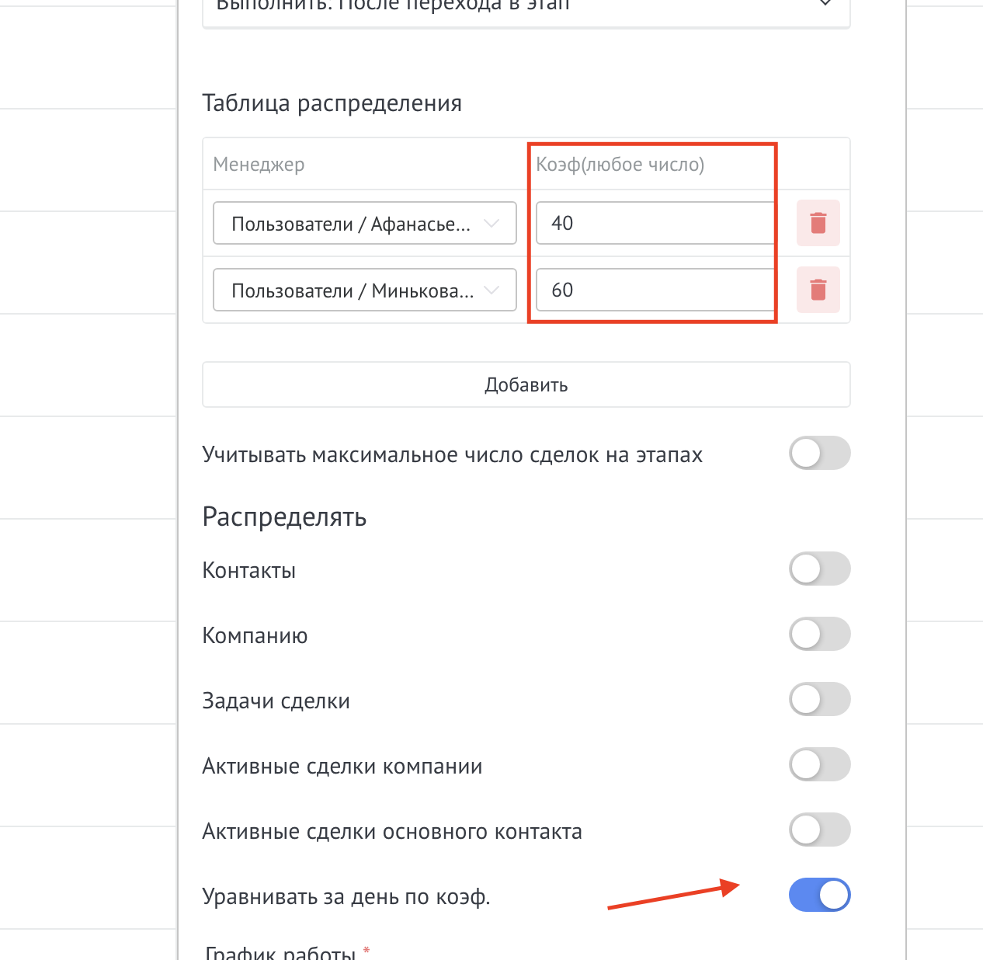Disable Уравнивать за день по коэф. toggle

pos(819,896)
